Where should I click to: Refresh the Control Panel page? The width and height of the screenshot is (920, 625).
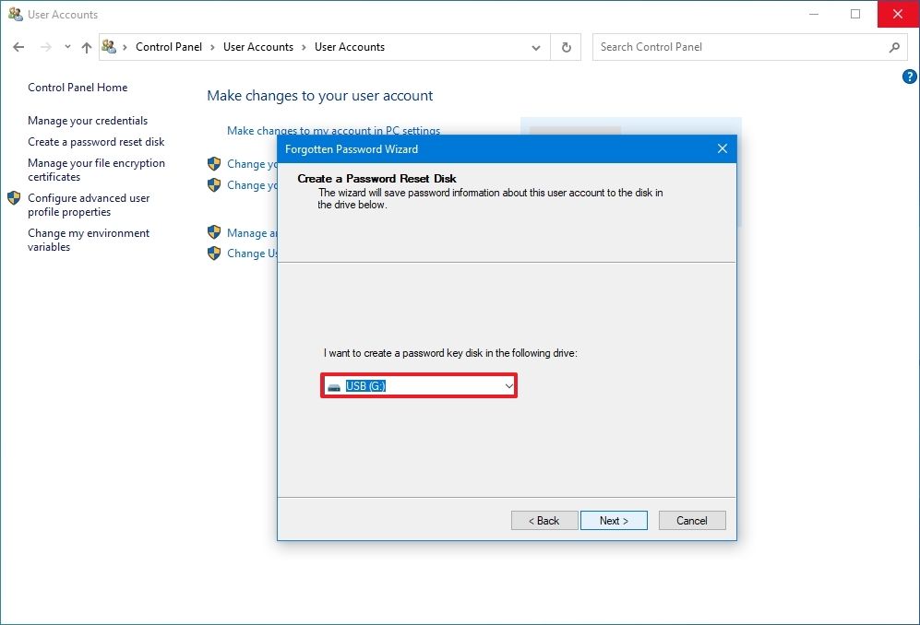(x=566, y=46)
